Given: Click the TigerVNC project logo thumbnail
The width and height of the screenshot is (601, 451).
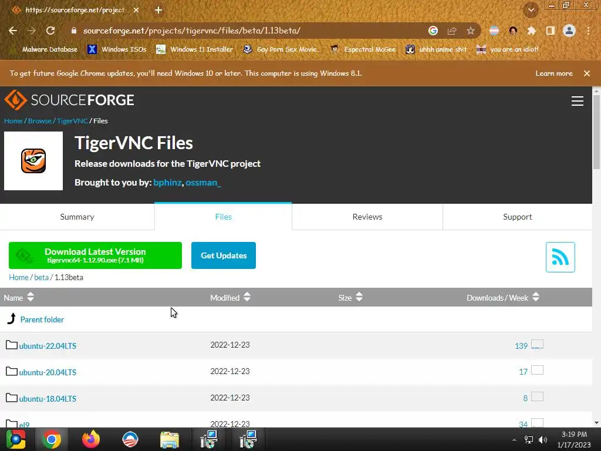Looking at the screenshot, I should click(33, 161).
